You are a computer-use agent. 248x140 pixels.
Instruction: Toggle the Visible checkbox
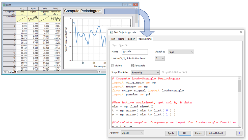coord(113,66)
